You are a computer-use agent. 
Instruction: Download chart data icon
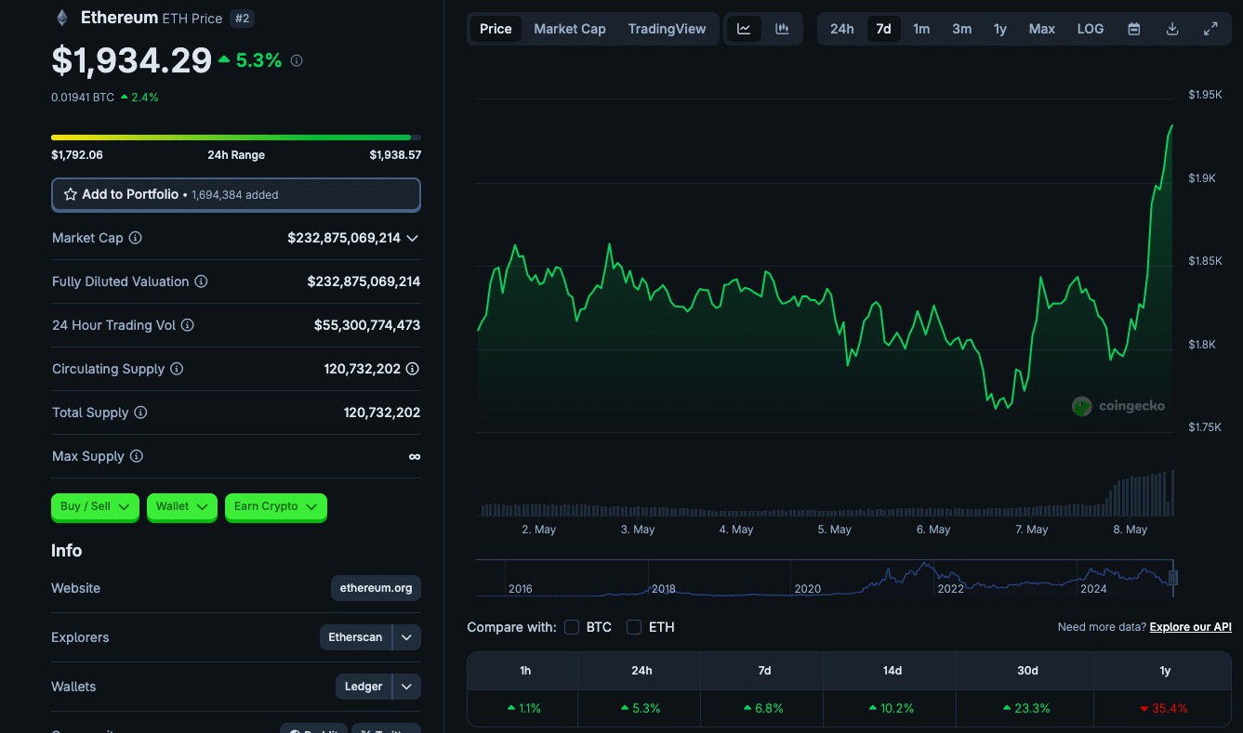pyautogui.click(x=1172, y=29)
